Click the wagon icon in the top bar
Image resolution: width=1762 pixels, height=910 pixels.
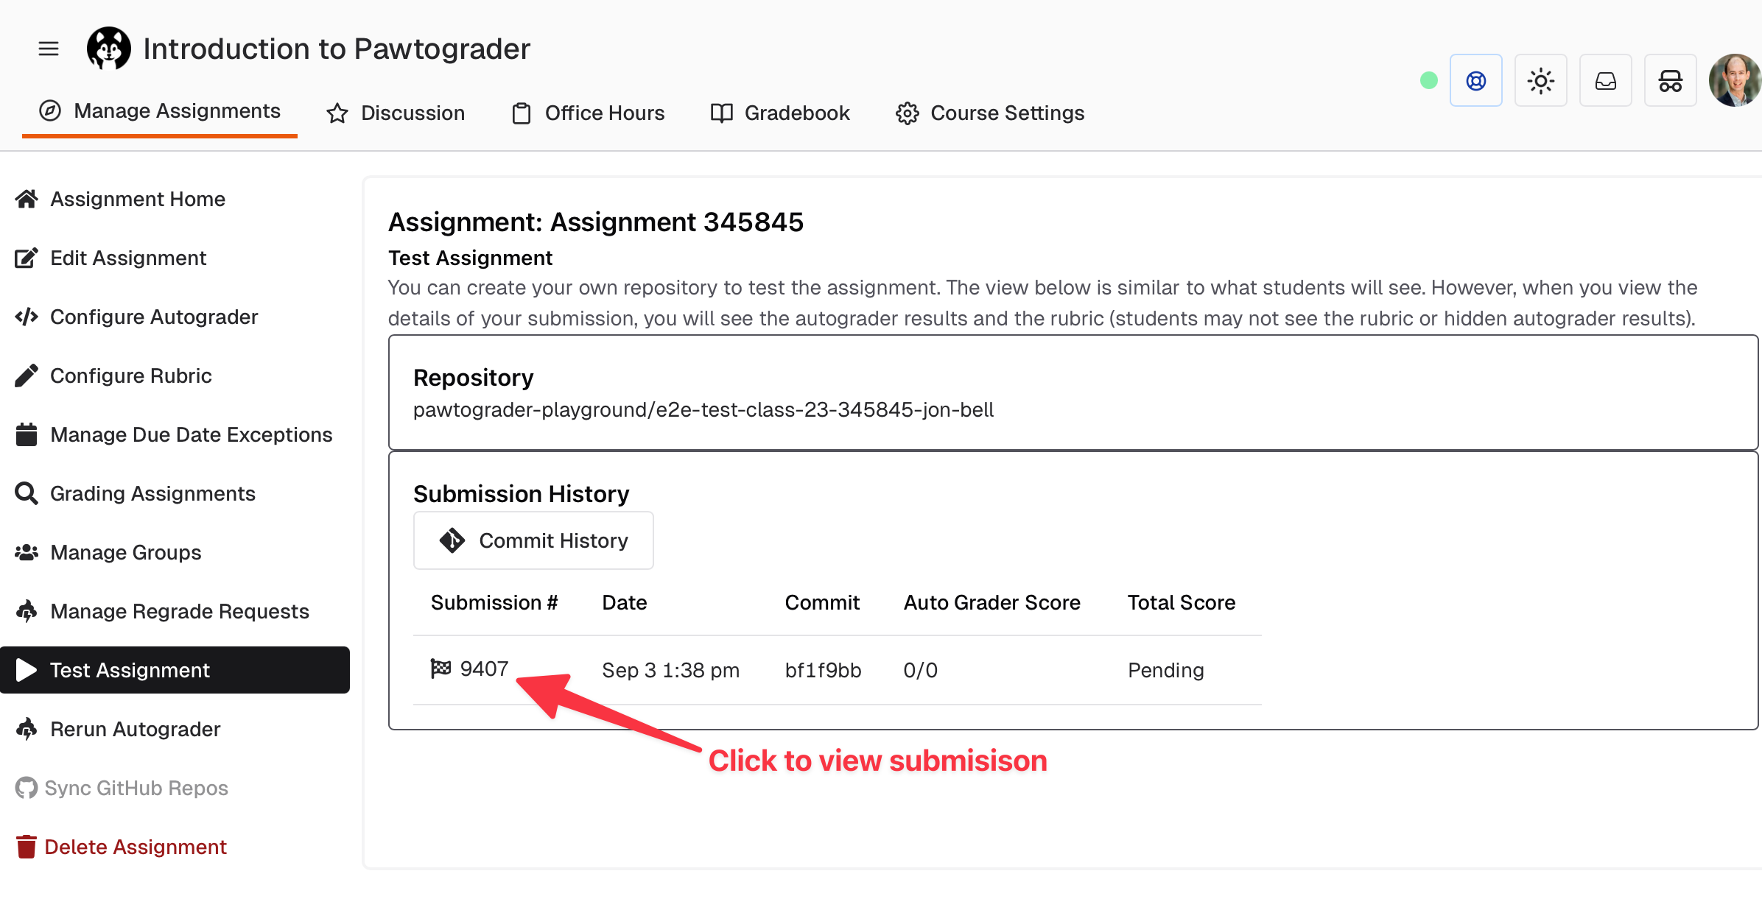1669,80
